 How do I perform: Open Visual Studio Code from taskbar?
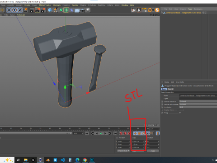[x=63, y=160]
